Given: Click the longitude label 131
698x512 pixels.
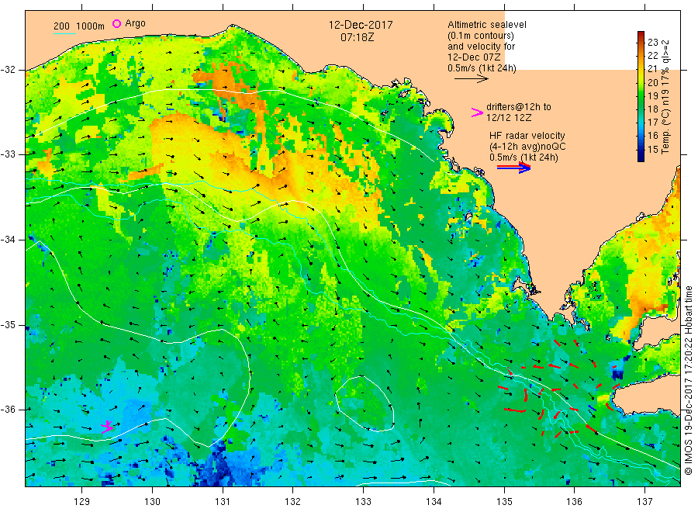Looking at the screenshot, I should point(223,501).
